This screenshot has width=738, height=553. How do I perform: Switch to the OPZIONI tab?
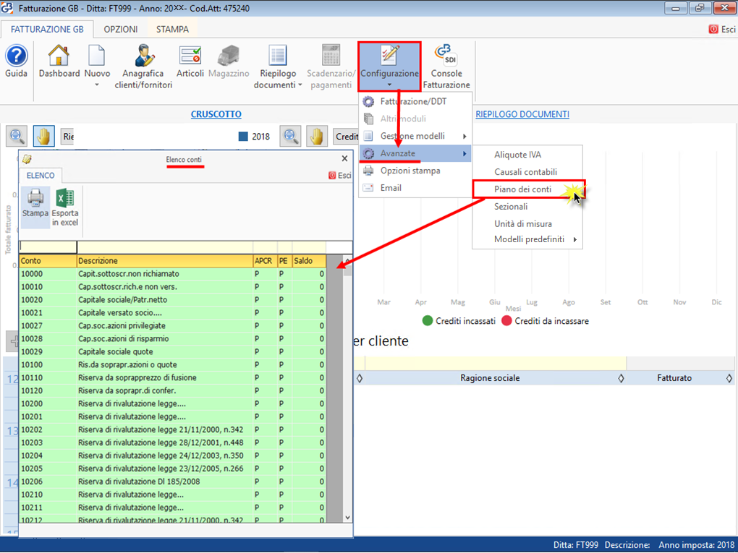[x=121, y=29]
